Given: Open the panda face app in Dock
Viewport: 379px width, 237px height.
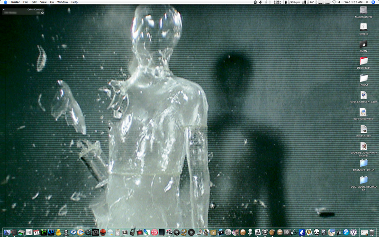Looking at the screenshot, I should (x=316, y=232).
